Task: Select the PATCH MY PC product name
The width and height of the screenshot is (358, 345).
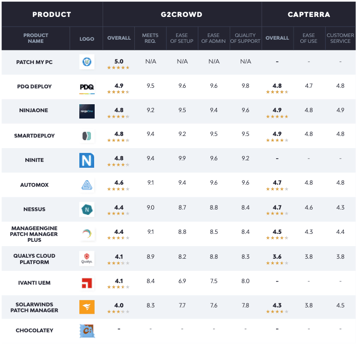Action: pos(34,62)
